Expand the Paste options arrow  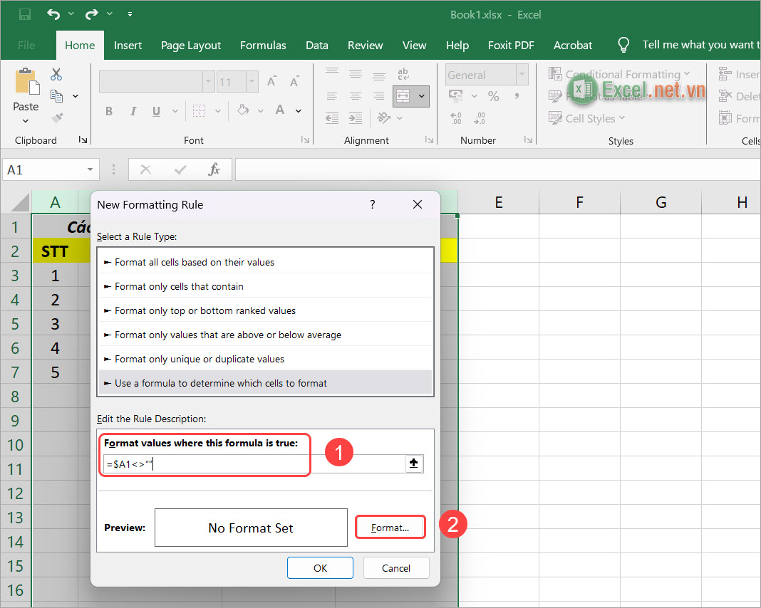pyautogui.click(x=26, y=121)
